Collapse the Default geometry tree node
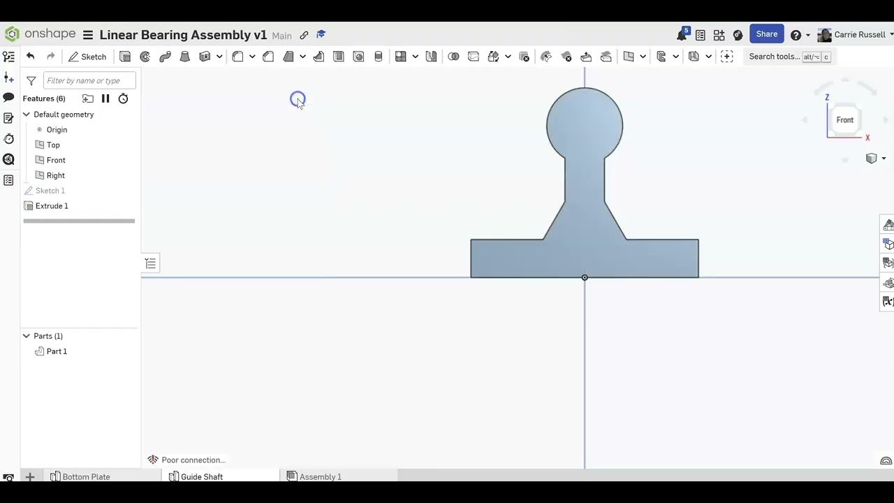894x503 pixels. tap(26, 115)
